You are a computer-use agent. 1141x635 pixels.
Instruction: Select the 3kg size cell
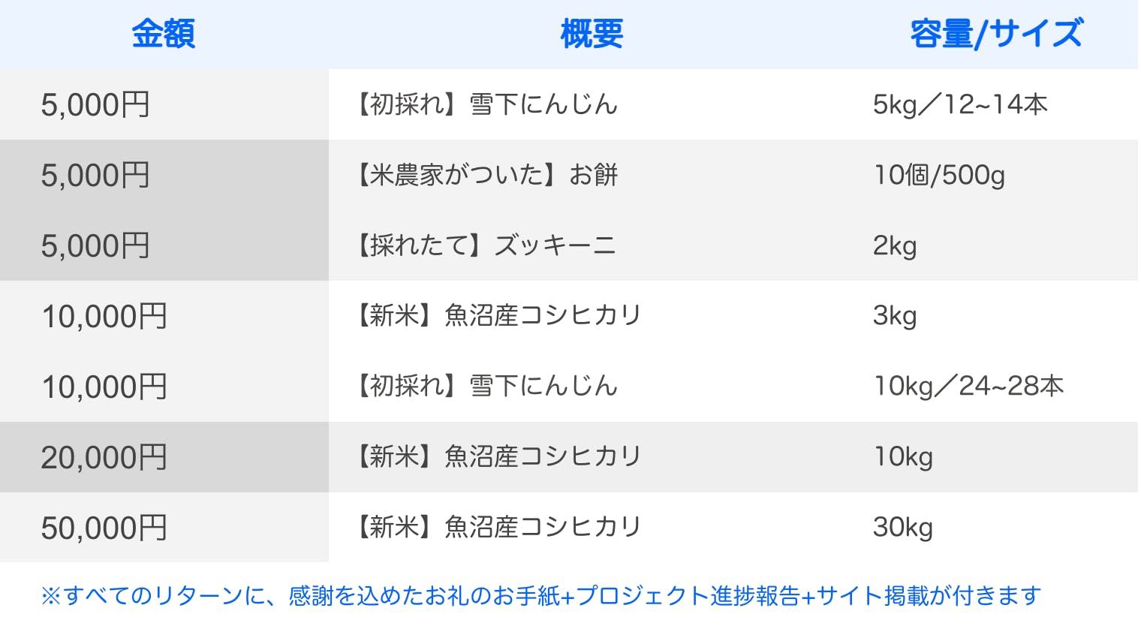894,316
